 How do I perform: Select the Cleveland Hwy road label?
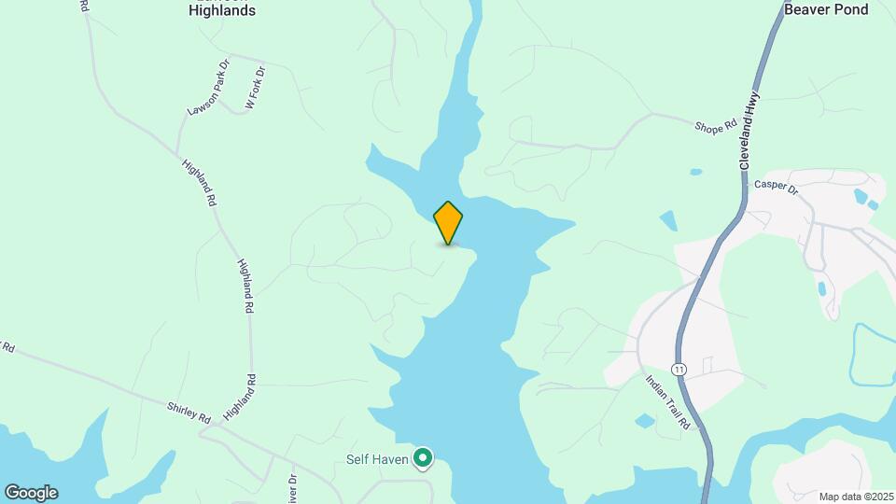[749, 131]
